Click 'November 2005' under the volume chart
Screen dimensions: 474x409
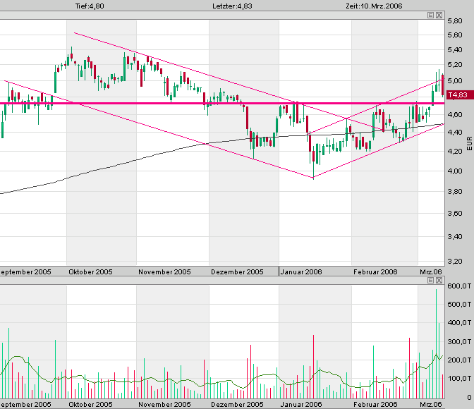pos(164,404)
